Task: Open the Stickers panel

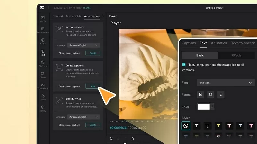Action: (x=43, y=64)
